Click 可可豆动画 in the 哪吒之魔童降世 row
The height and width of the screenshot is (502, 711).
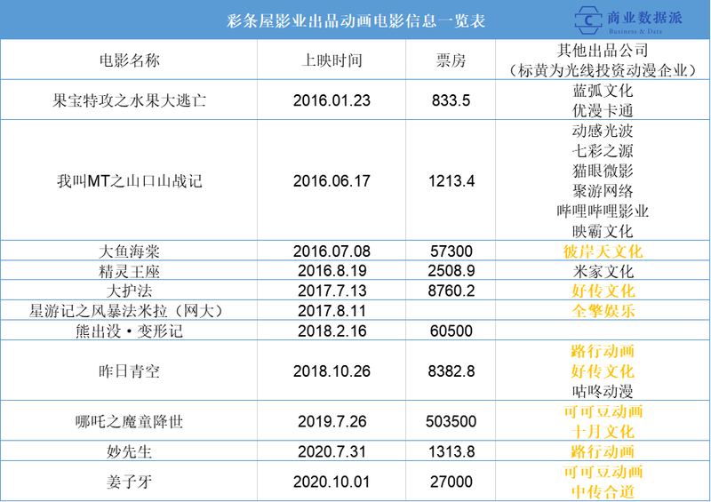[603, 411]
